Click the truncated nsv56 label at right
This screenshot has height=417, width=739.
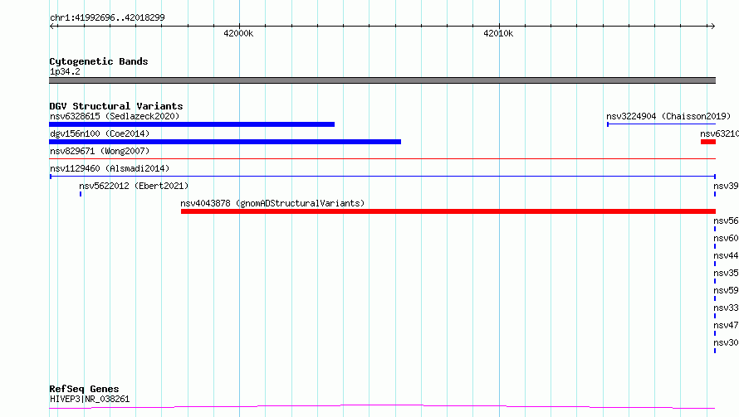726,221
